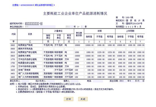Click the 处理地 region code text
The image size is (156, 107).
coord(27,5)
